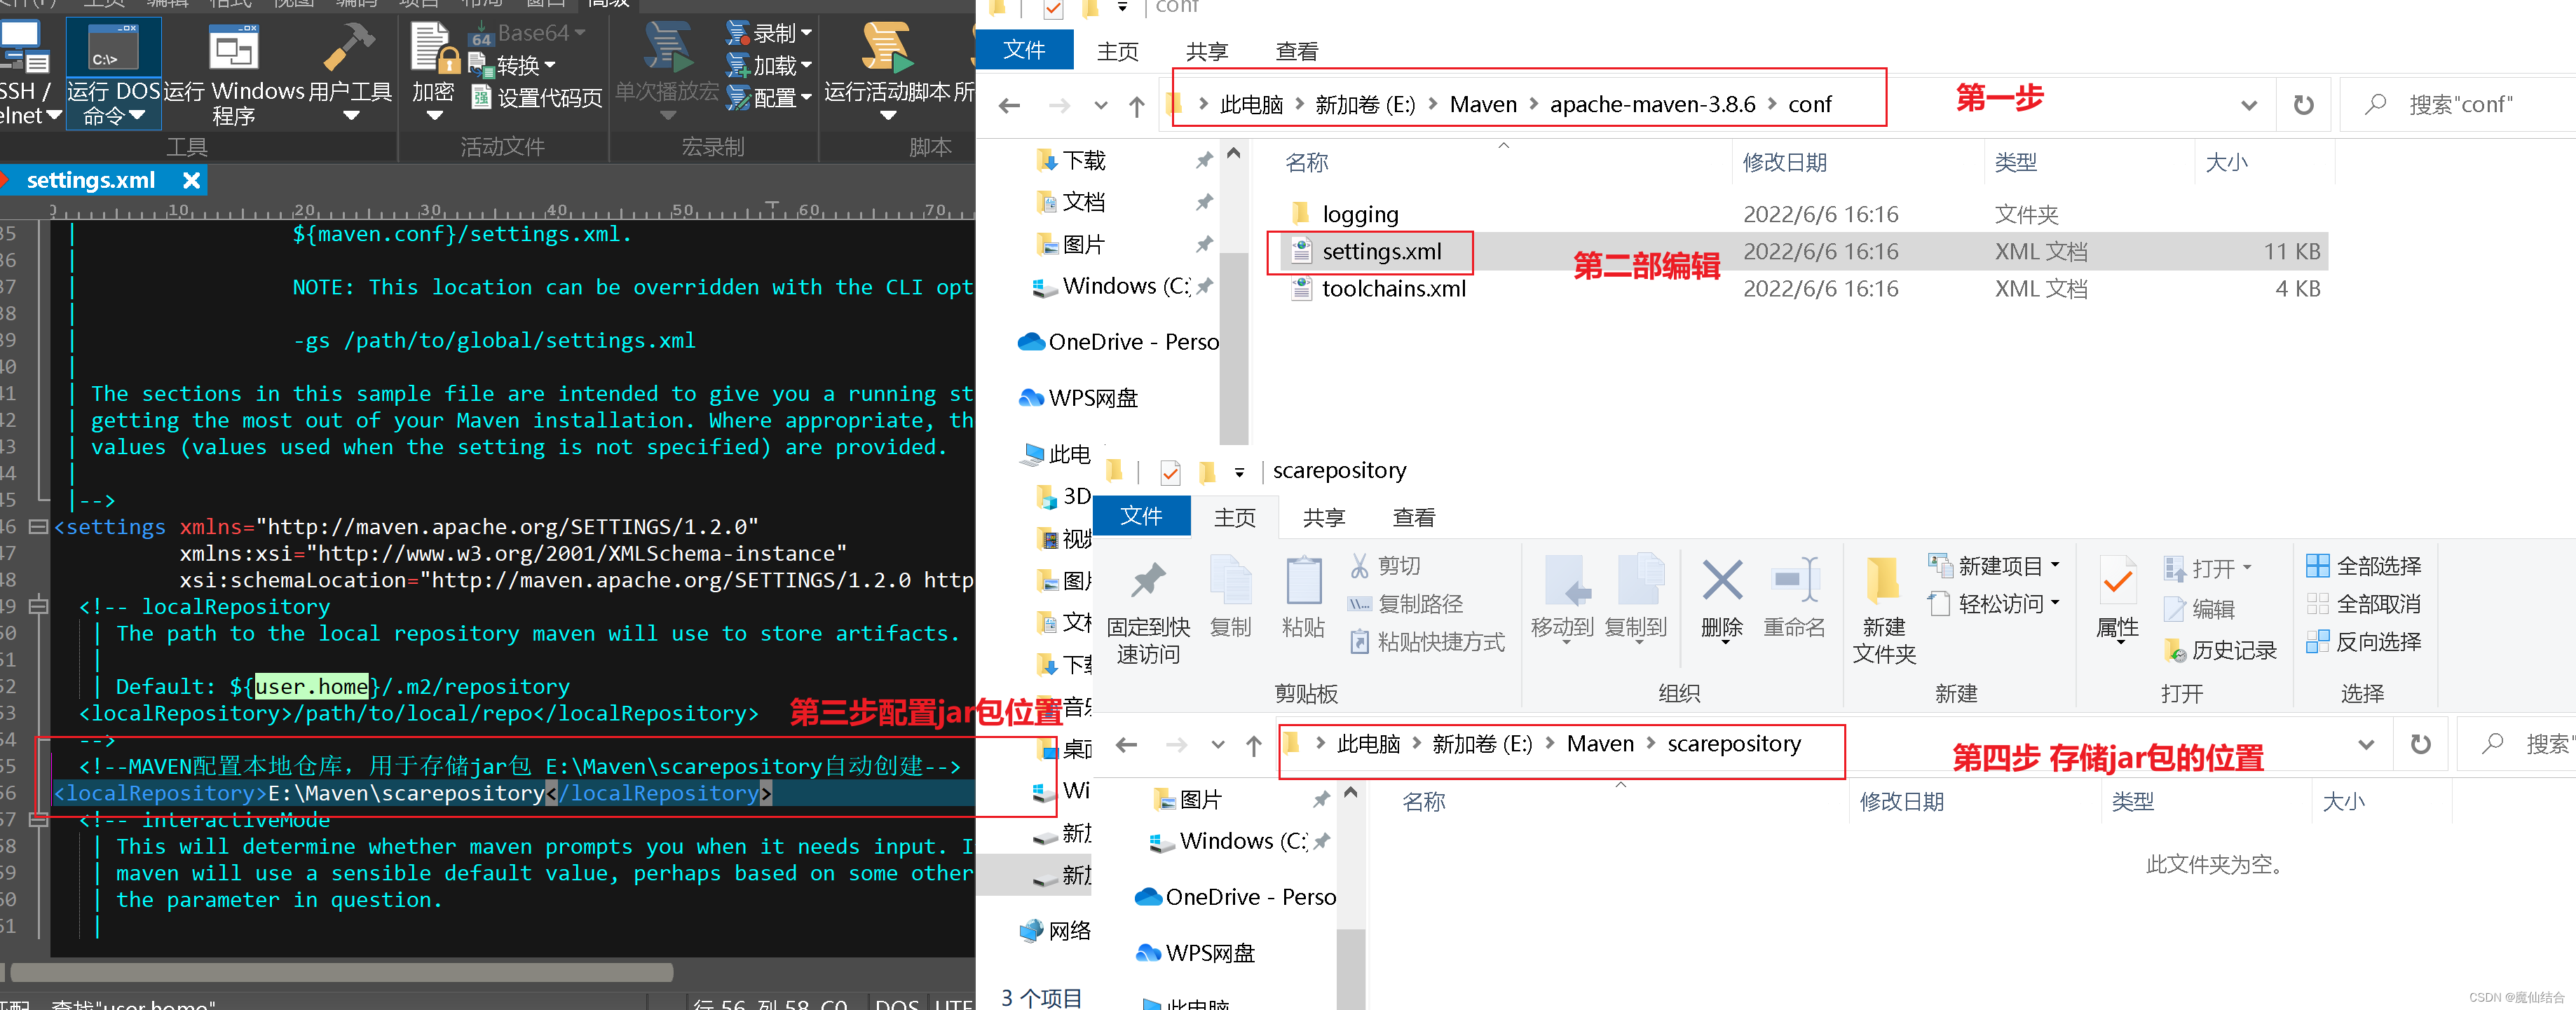Open File (文件) tab in scarepository window
Viewport: 2576px width, 1010px height.
tap(1142, 516)
